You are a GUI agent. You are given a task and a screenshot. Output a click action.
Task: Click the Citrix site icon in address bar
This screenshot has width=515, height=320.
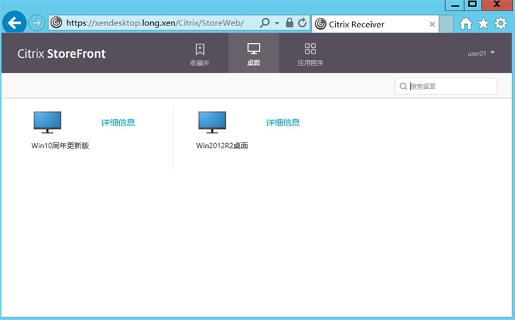pos(56,23)
